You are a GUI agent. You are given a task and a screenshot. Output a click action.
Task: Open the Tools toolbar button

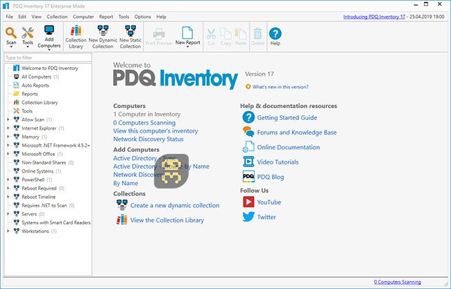point(28,37)
